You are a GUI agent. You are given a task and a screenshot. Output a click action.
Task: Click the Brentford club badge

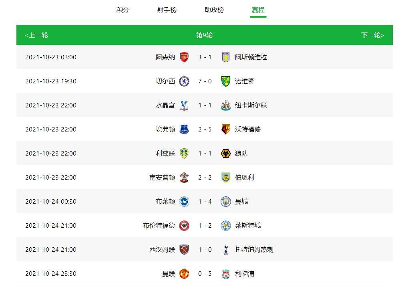click(184, 226)
